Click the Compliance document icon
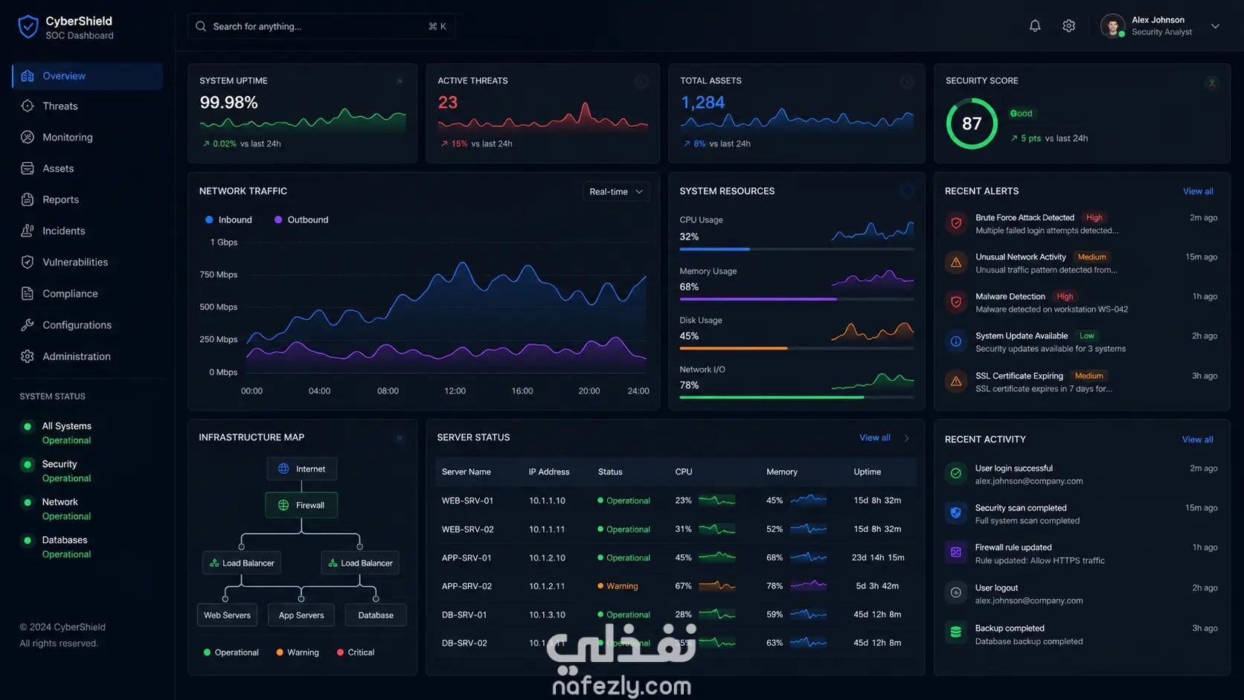 click(x=28, y=294)
